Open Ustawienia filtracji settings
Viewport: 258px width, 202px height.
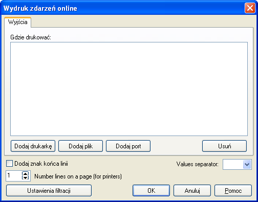49,191
